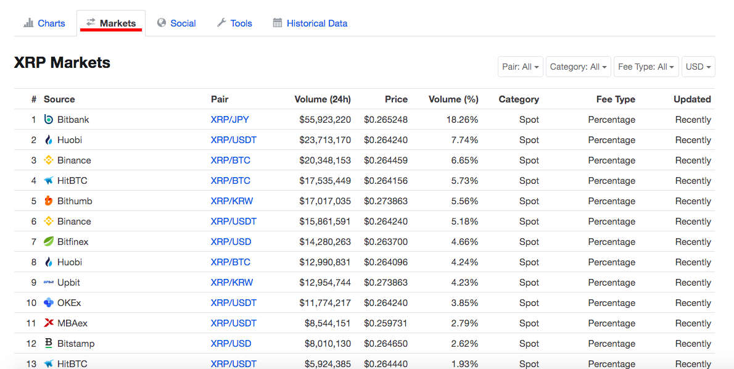Click the Bitstamp B logo icon
Screen dimensions: 734x369
click(48, 343)
